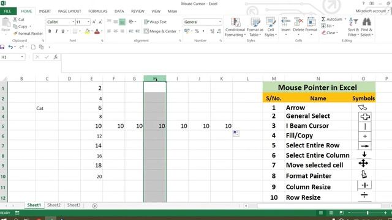Switch to the INSERT ribbon tab
The height and width of the screenshot is (220, 392).
point(45,11)
